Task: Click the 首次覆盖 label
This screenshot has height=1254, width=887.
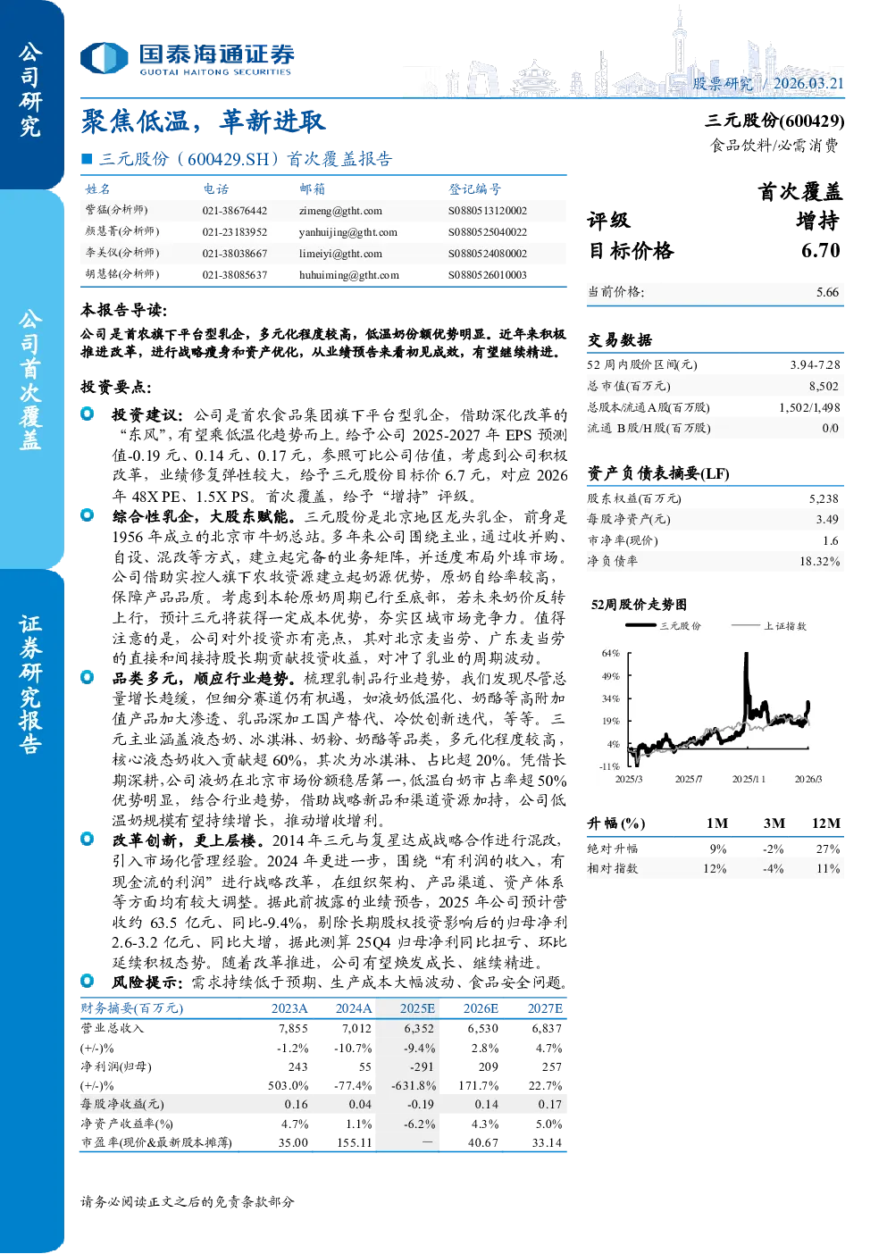Action: pyautogui.click(x=799, y=192)
